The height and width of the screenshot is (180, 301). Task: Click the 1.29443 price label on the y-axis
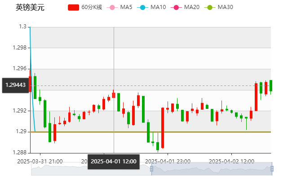pyautogui.click(x=15, y=85)
